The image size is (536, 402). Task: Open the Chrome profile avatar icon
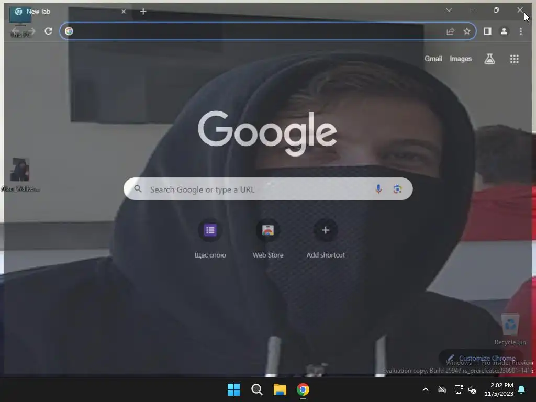[504, 31]
